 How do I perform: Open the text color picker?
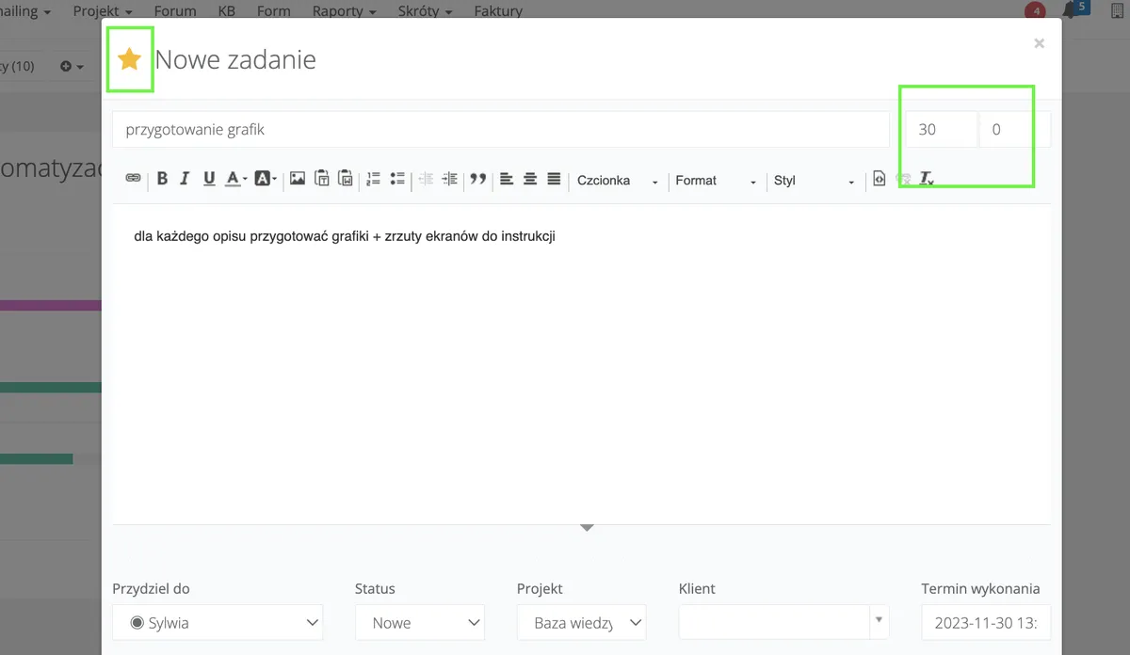[236, 179]
